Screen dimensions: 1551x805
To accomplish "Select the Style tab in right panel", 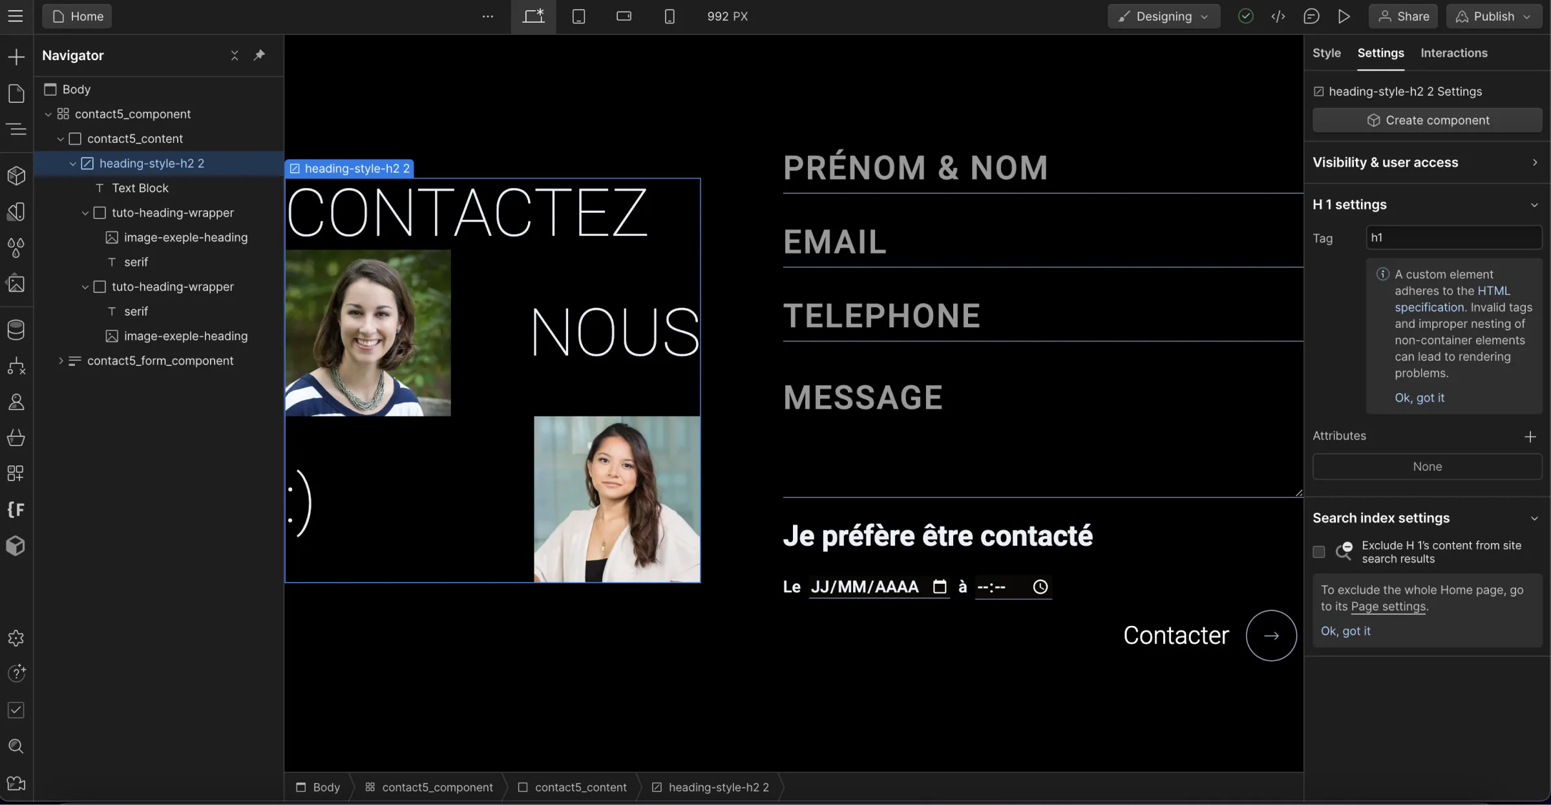I will click(x=1326, y=52).
